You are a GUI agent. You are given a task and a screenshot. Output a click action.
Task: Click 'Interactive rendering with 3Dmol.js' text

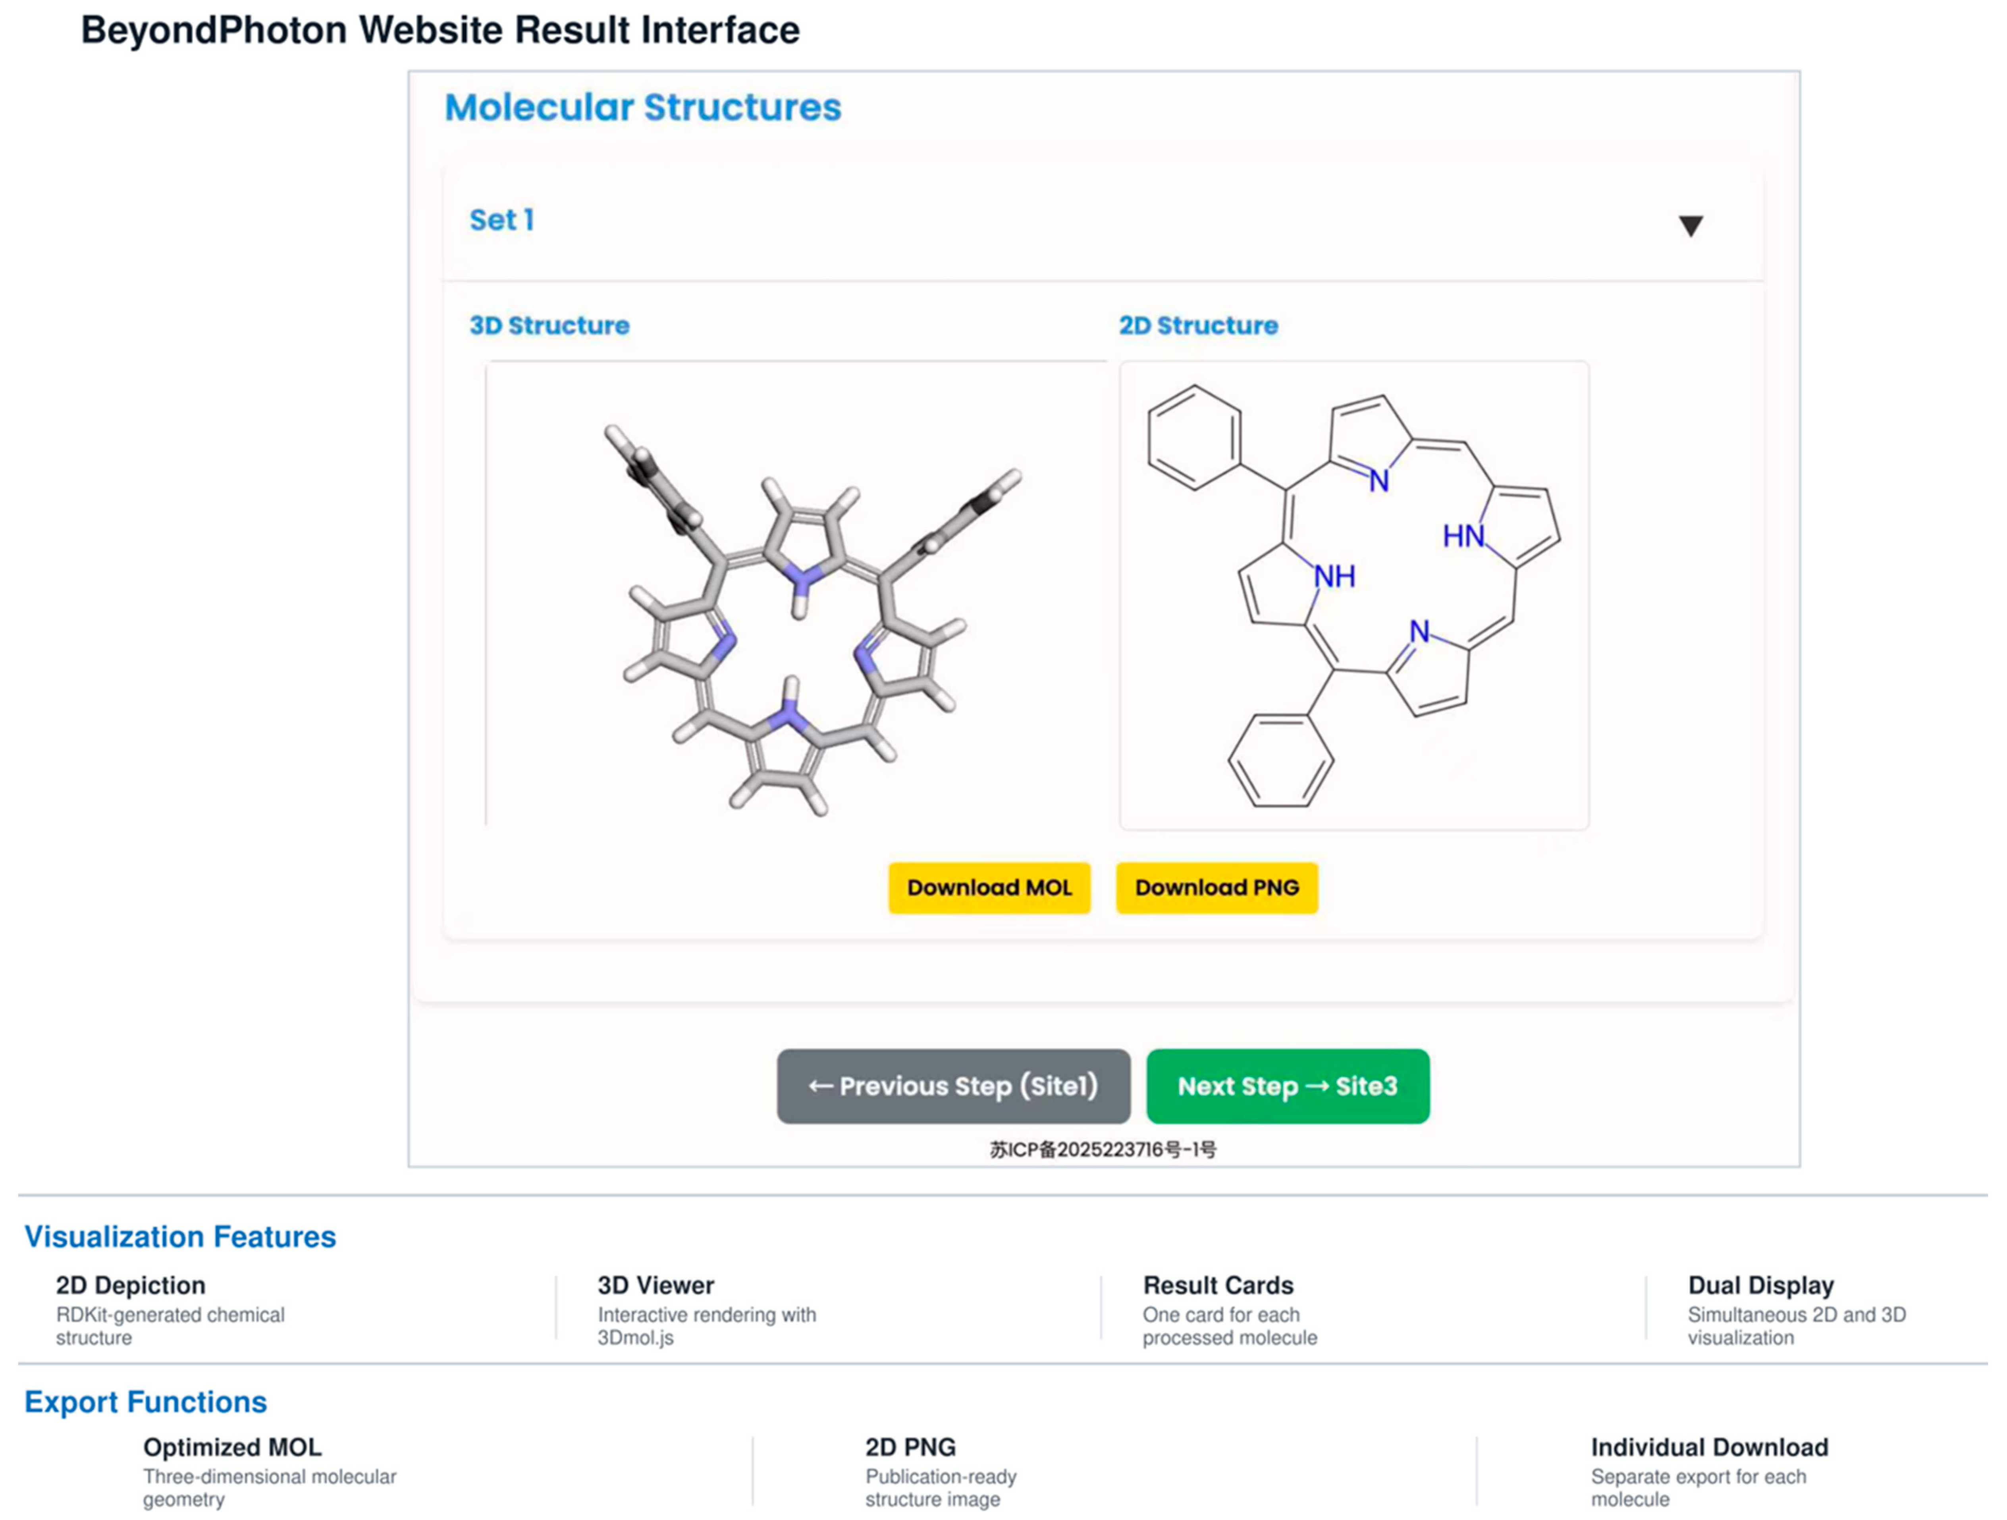[x=706, y=1326]
